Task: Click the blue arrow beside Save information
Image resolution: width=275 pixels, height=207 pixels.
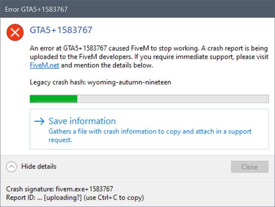Action: 39,121
